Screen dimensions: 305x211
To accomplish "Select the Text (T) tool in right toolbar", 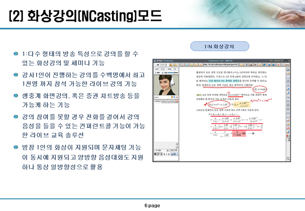I will [288, 85].
